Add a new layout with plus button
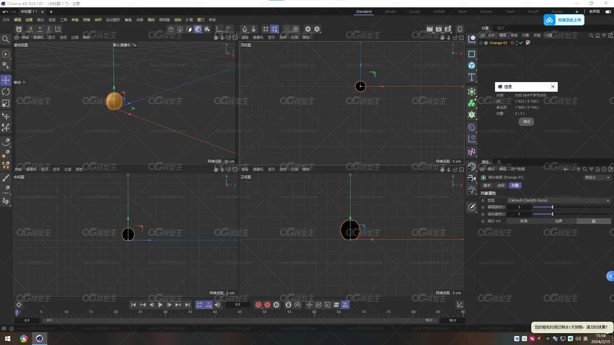Viewport: 614px width, 345px height. tap(577, 11)
